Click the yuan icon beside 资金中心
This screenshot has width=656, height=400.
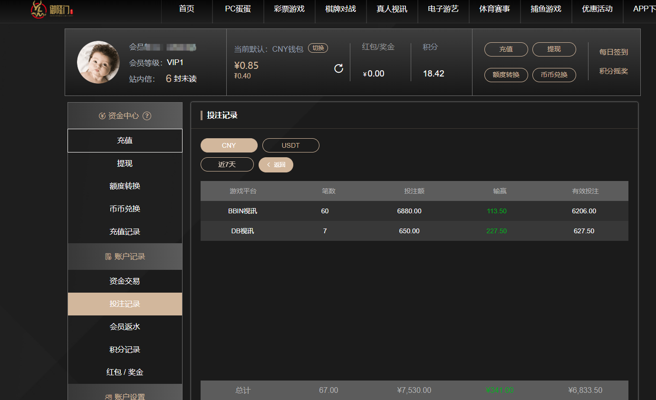[x=102, y=116]
